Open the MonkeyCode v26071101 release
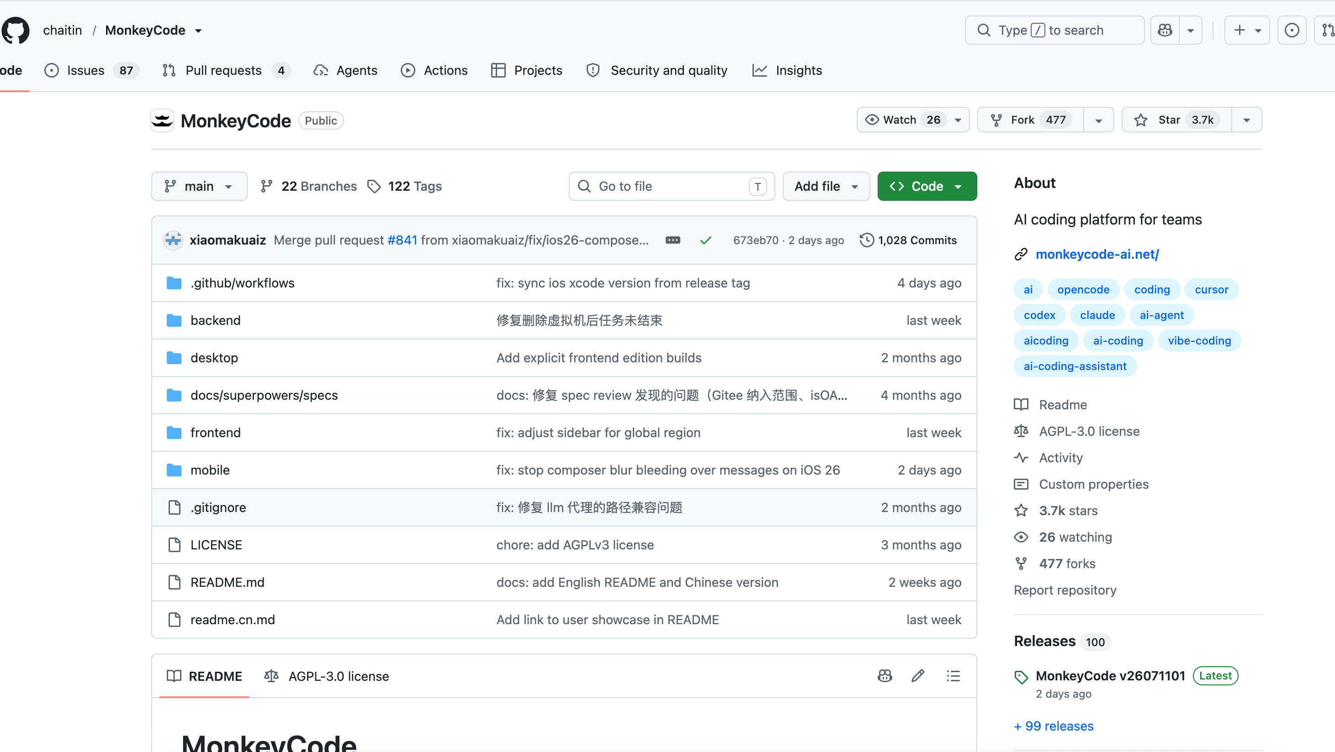The height and width of the screenshot is (752, 1335). 1110,676
